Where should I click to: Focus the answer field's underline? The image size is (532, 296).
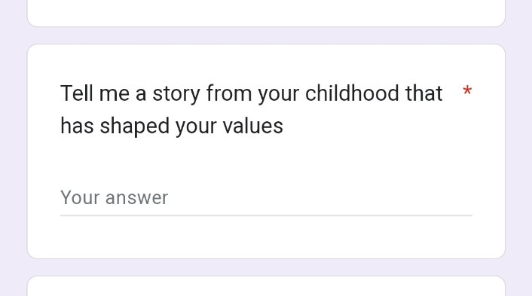[266, 215]
